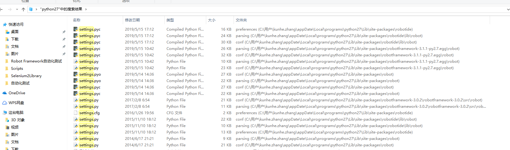Sort by 大小 column header
Image resolution: width=510 pixels, height=150 pixels.
[212, 20]
